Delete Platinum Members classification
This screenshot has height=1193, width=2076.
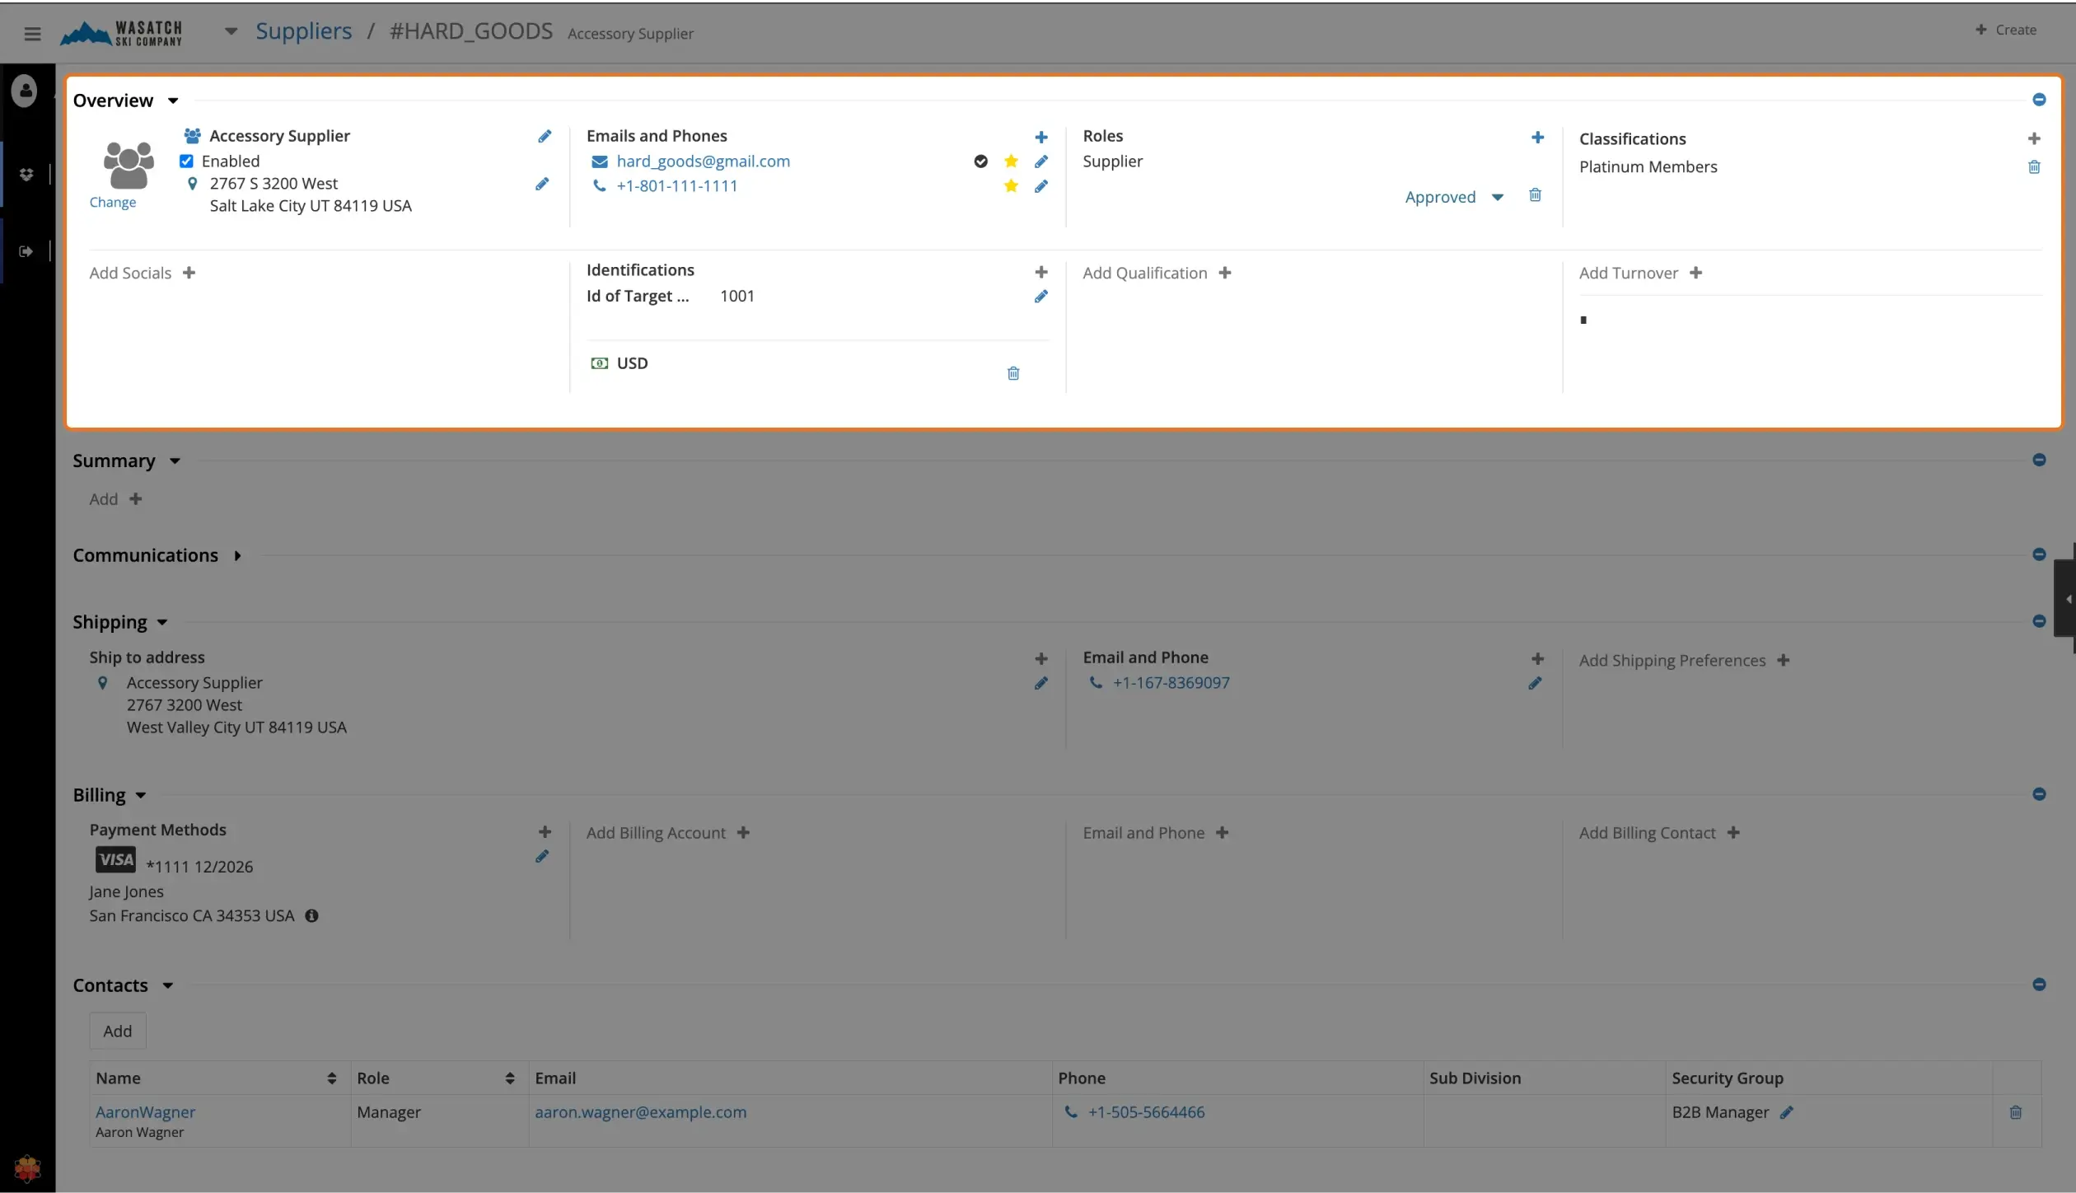2033,167
